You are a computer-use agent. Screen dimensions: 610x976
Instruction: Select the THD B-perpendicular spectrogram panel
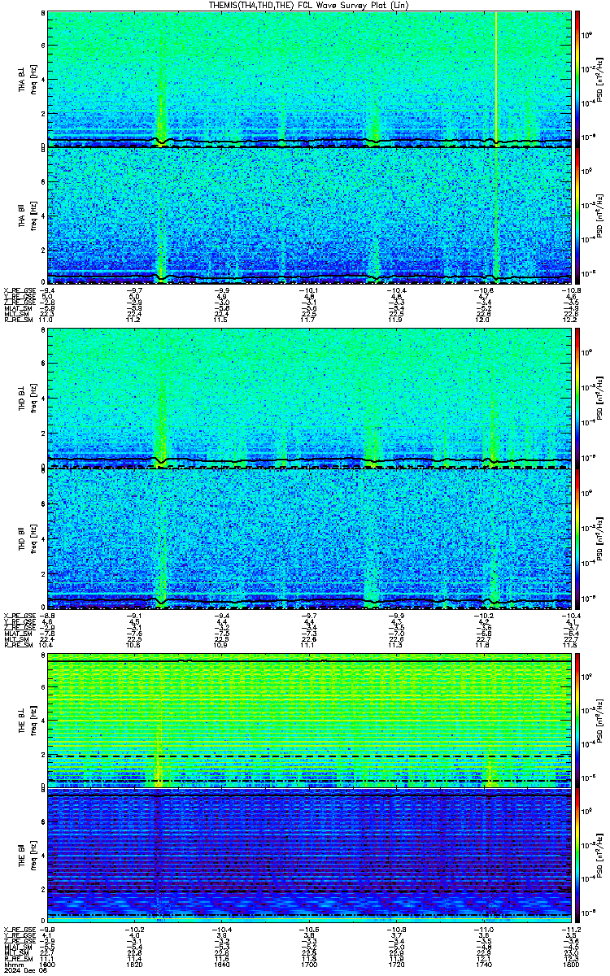tap(309, 399)
